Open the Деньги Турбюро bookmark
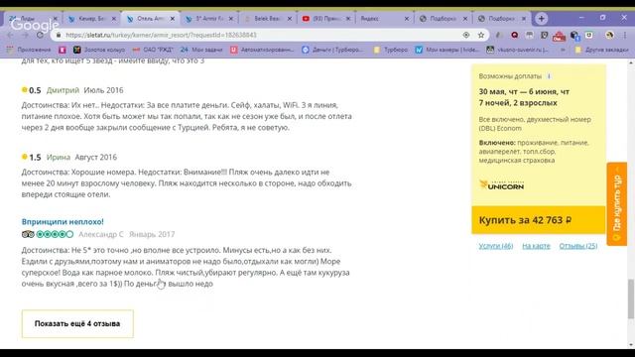This screenshot has height=357, width=635. point(333,50)
